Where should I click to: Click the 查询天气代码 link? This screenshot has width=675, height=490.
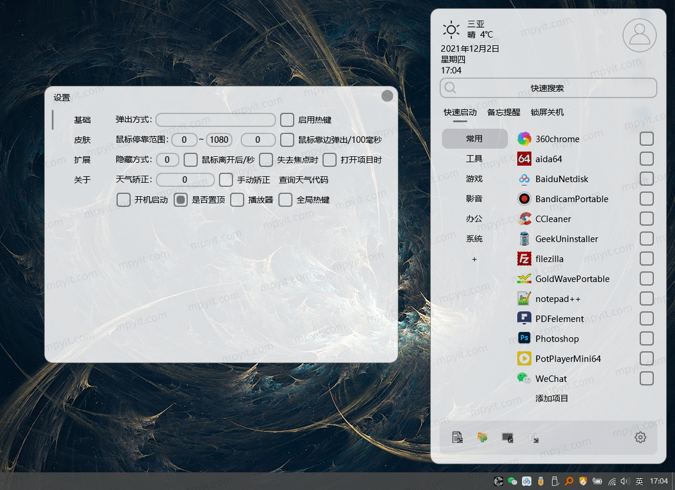(304, 180)
